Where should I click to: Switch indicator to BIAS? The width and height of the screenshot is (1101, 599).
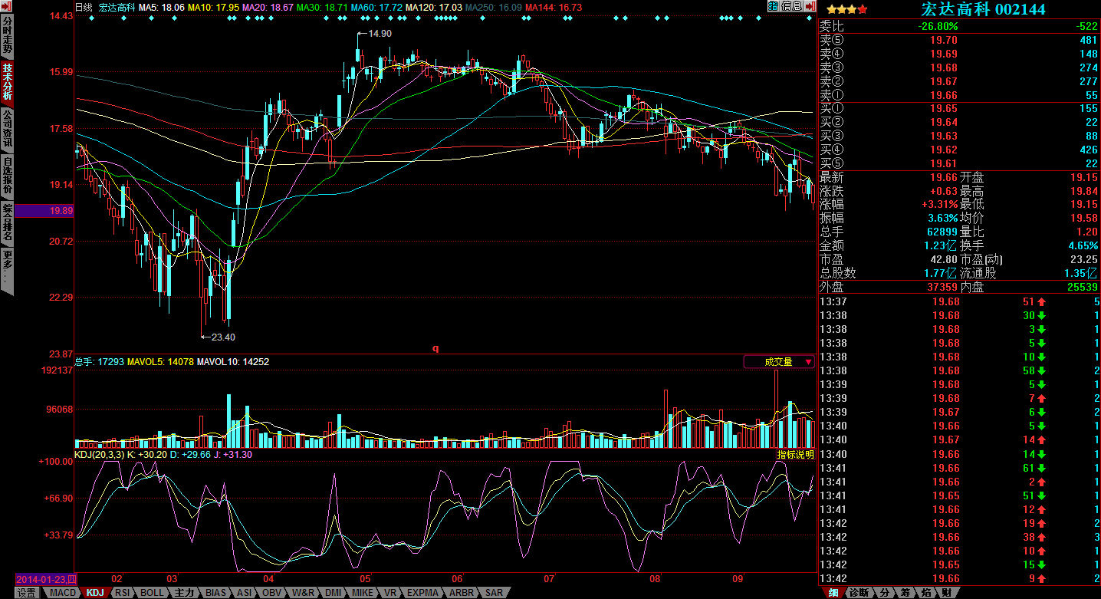216,593
